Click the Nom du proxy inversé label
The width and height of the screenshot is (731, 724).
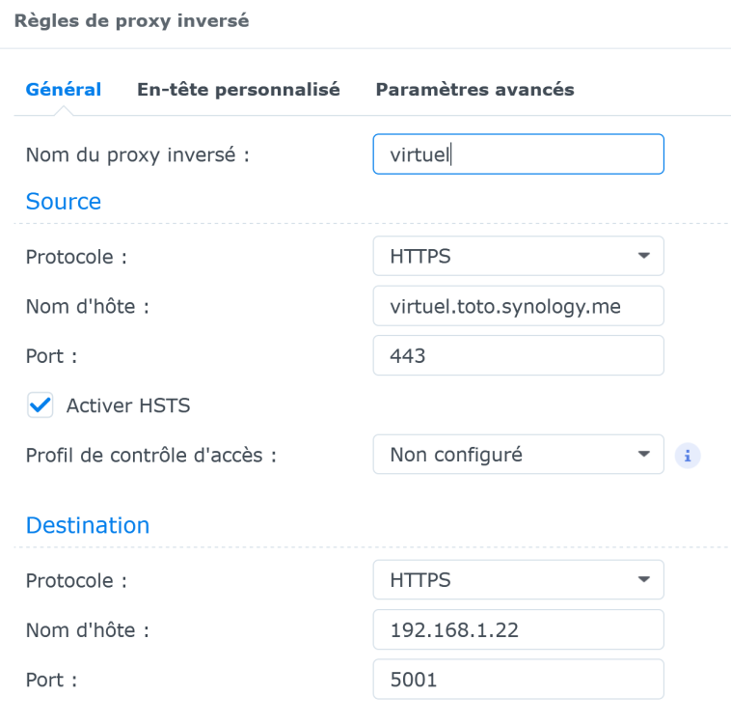(137, 154)
